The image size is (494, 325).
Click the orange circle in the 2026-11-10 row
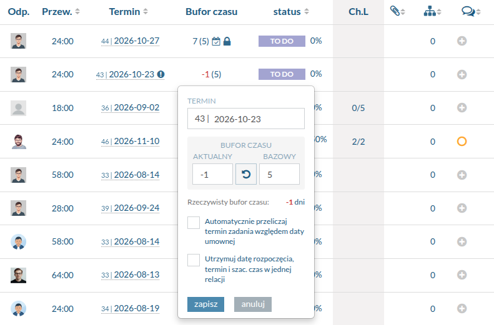click(462, 141)
